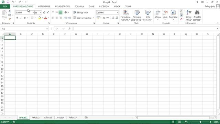Open the insert function fx icon
The height and width of the screenshot is (124, 220).
click(69, 29)
